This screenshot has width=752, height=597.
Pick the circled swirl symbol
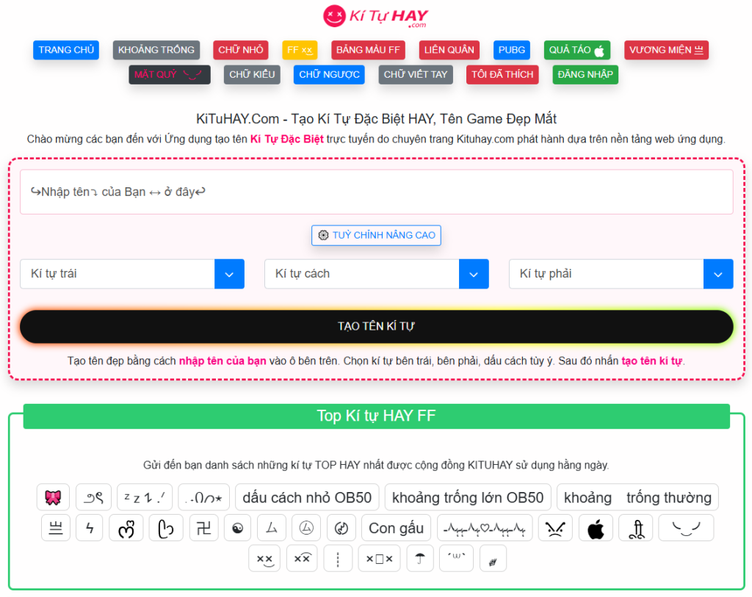pyautogui.click(x=341, y=528)
